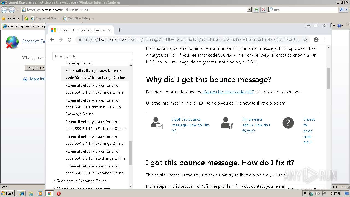Open IE search provider dropdown arrow
The image size is (350, 197).
(x=347, y=10)
